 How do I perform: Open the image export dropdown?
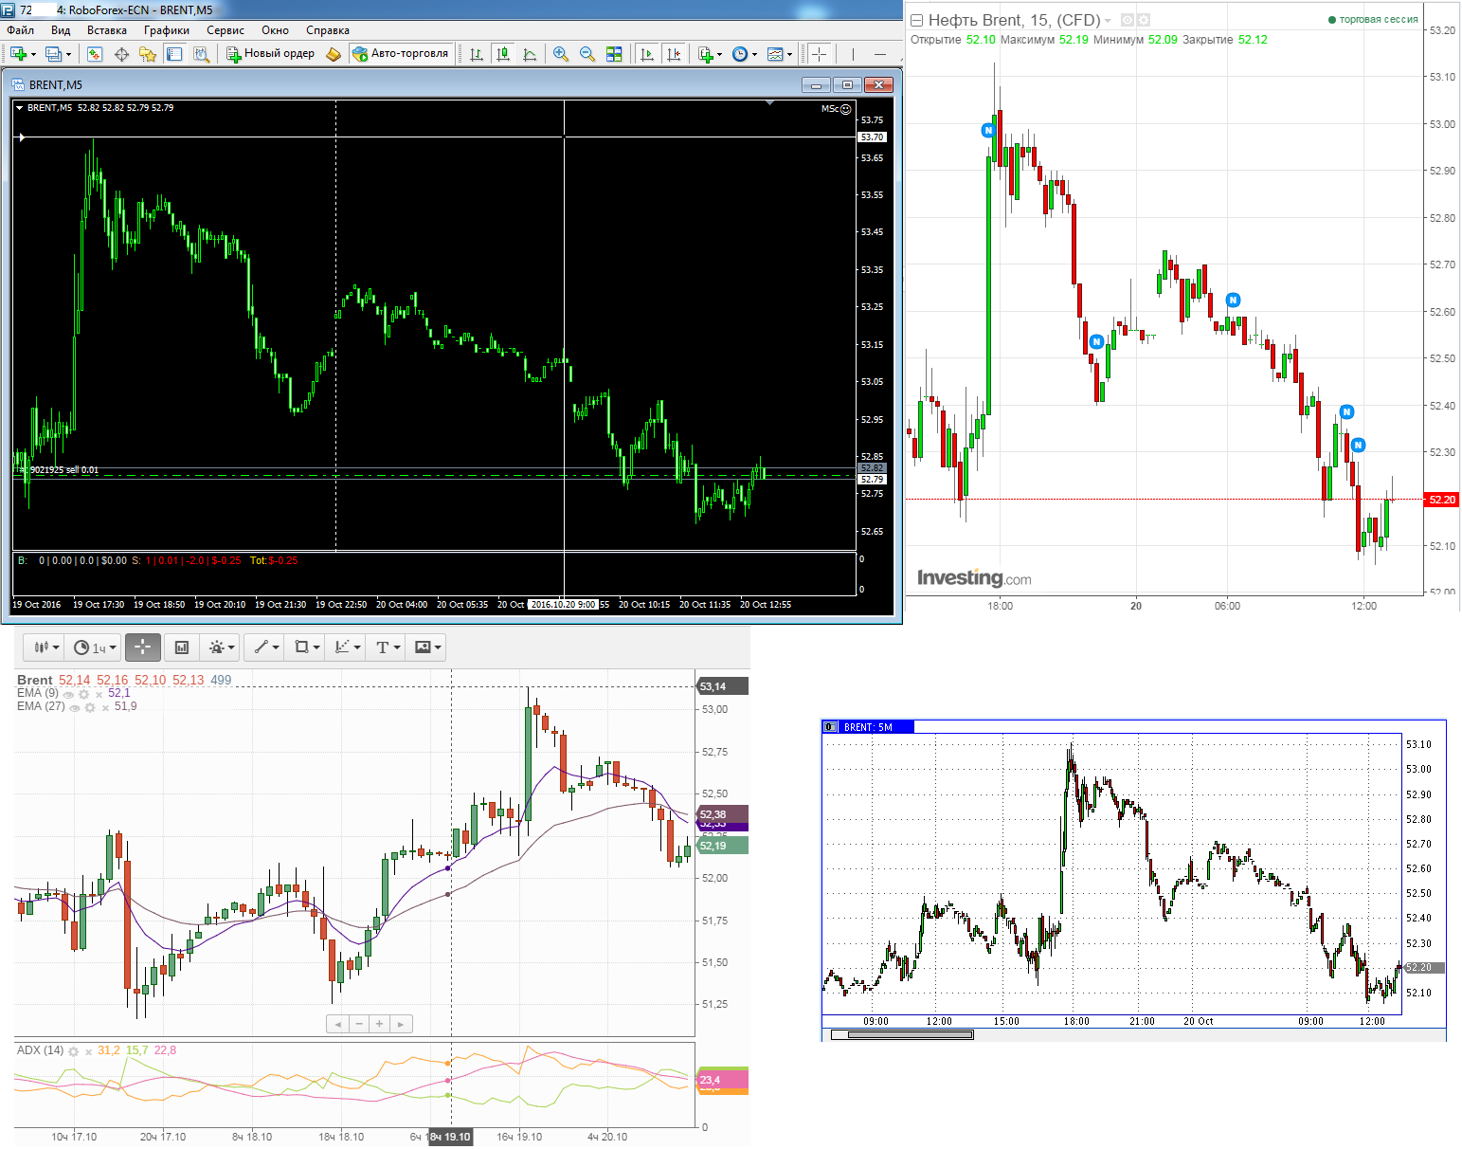pyautogui.click(x=427, y=647)
